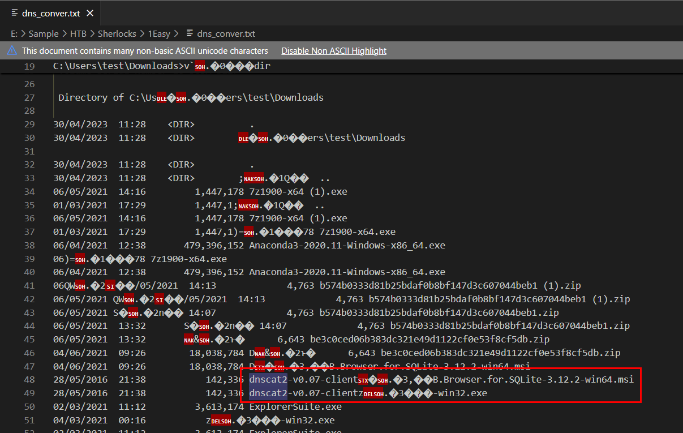Open the HTB breadcrumb segment
Viewport: 683px width, 433px height.
coord(78,34)
